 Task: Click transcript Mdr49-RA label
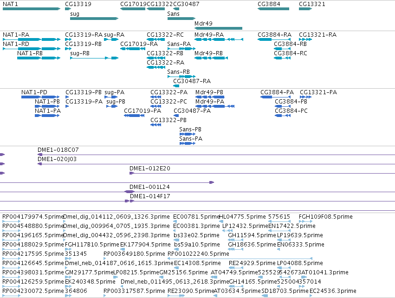point(209,35)
